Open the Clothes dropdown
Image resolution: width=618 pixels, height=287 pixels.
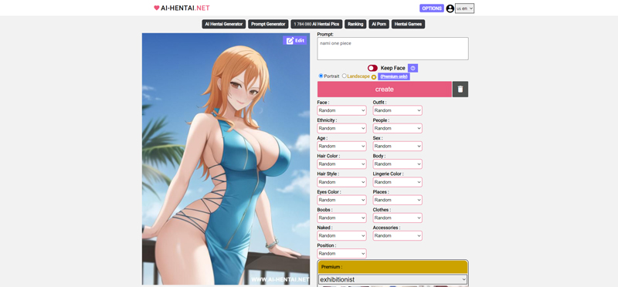coord(397,218)
